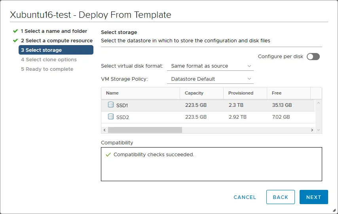Open the virtual disk format dropdown

pyautogui.click(x=210, y=66)
